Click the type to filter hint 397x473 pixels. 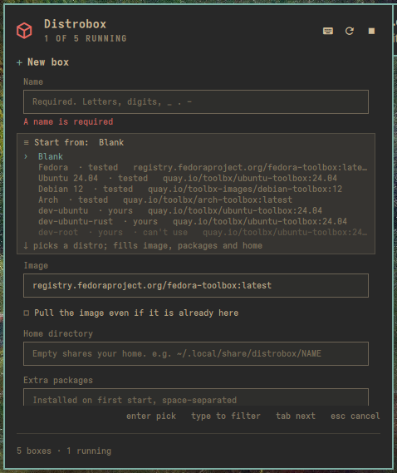[x=226, y=416]
